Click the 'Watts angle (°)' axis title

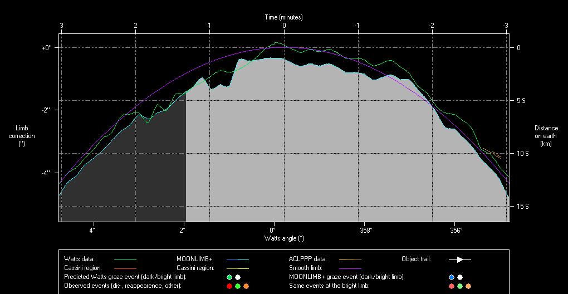pos(283,238)
